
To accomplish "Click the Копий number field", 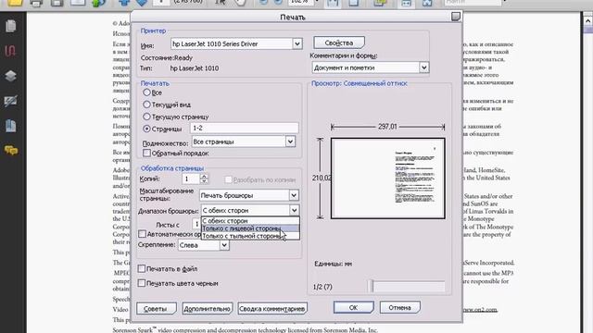I will pyautogui.click(x=191, y=179).
